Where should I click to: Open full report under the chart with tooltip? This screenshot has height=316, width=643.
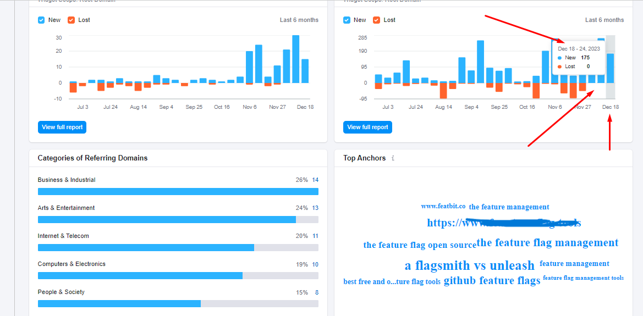pos(367,127)
